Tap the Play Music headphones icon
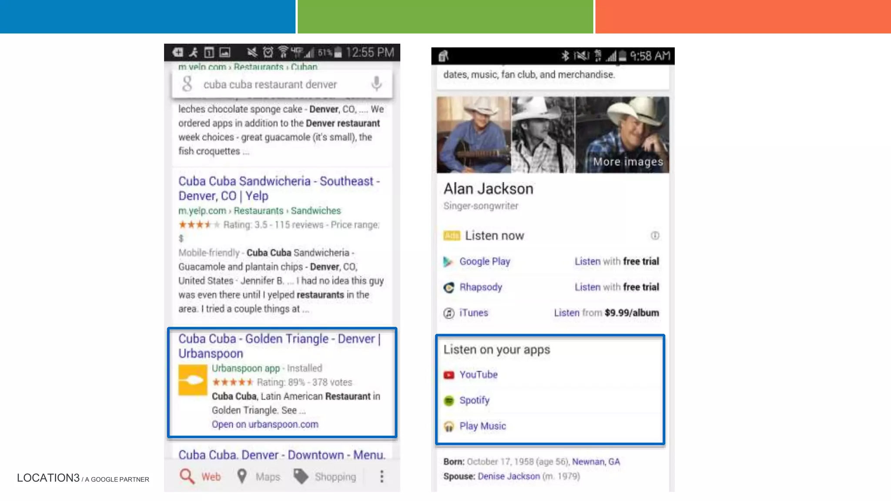Screen dimensions: 891x501 [x=449, y=426]
